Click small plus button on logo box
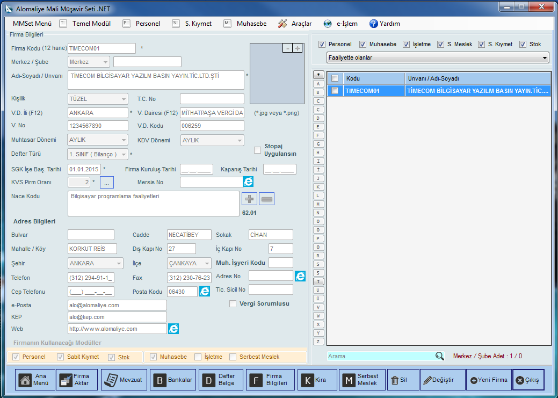Viewport: 558px width, 398px height. pyautogui.click(x=297, y=48)
